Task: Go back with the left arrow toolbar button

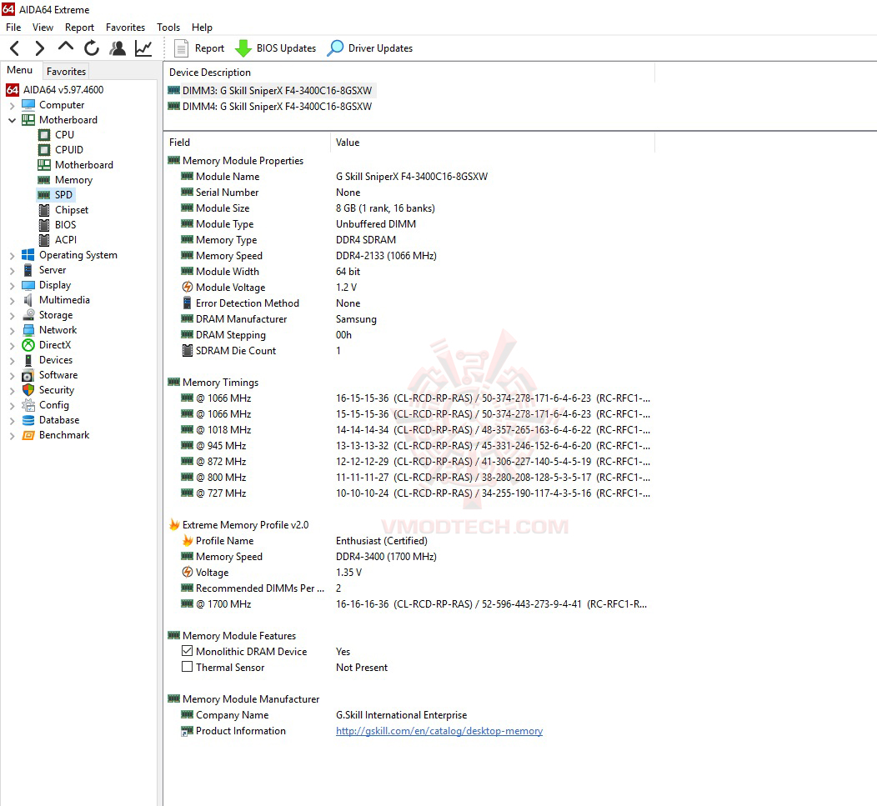Action: [x=15, y=48]
